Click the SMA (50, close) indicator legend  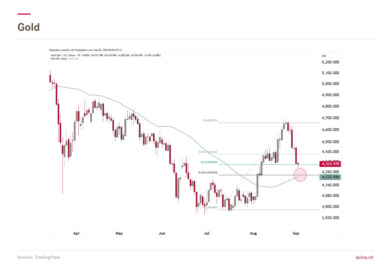tap(65, 59)
